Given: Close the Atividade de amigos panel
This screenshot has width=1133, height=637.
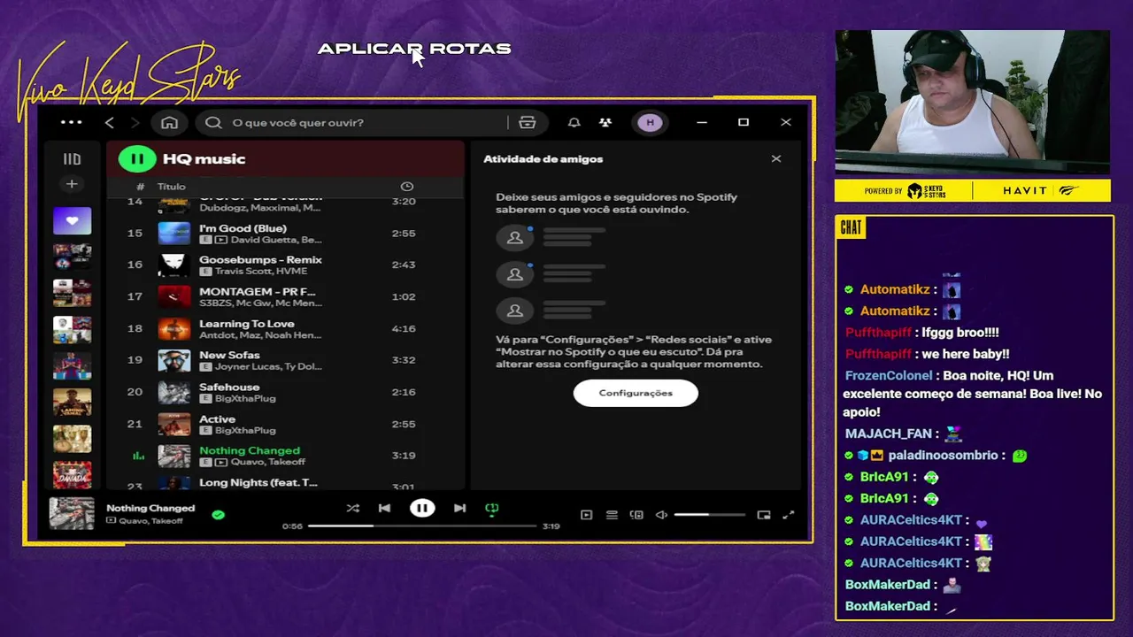Looking at the screenshot, I should (x=776, y=158).
